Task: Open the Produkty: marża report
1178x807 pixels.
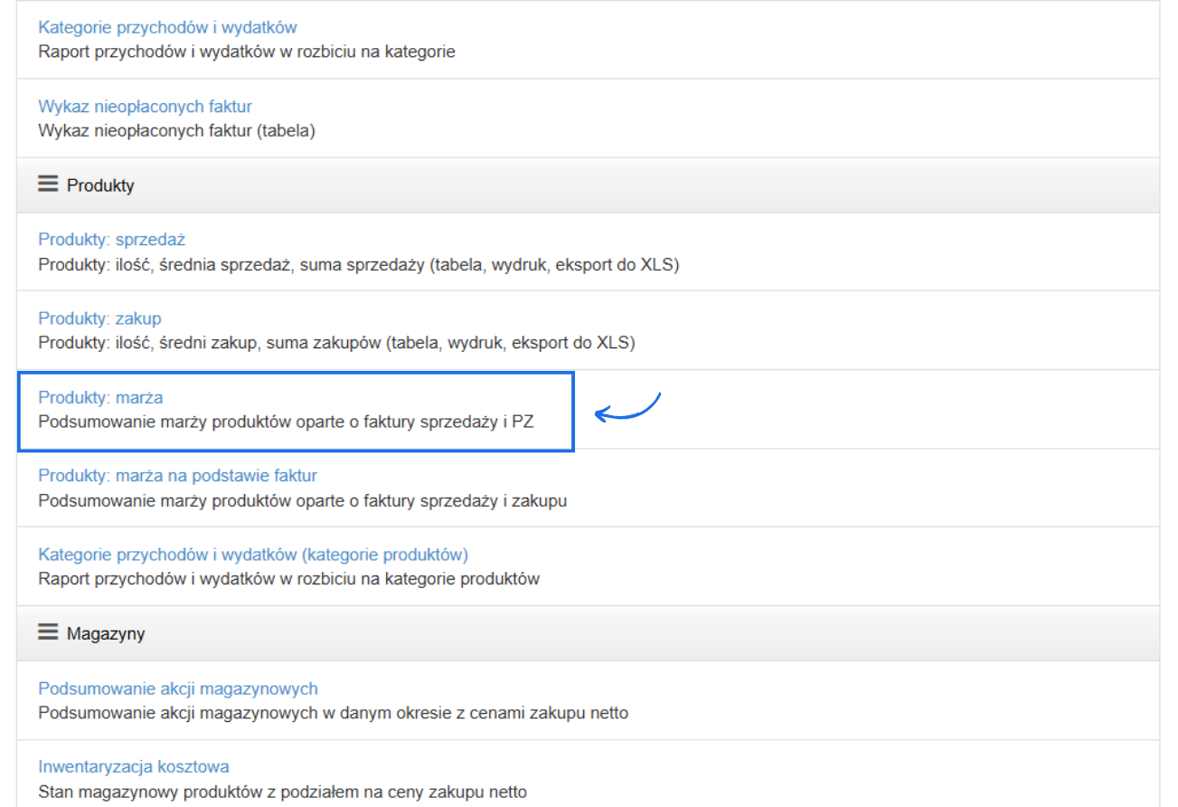Action: [x=100, y=397]
